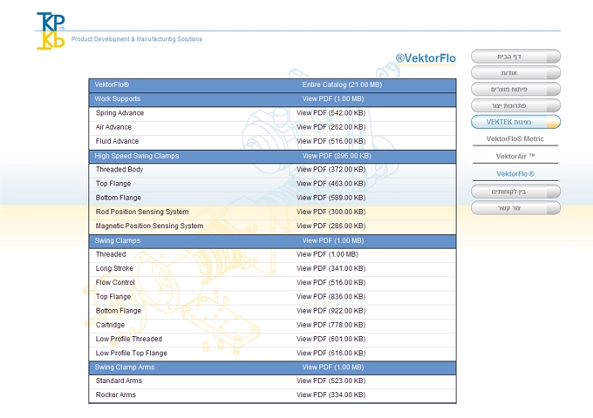593x418 pixels.
Task: Click the High Speed Swing Clamps heading
Action: click(137, 156)
